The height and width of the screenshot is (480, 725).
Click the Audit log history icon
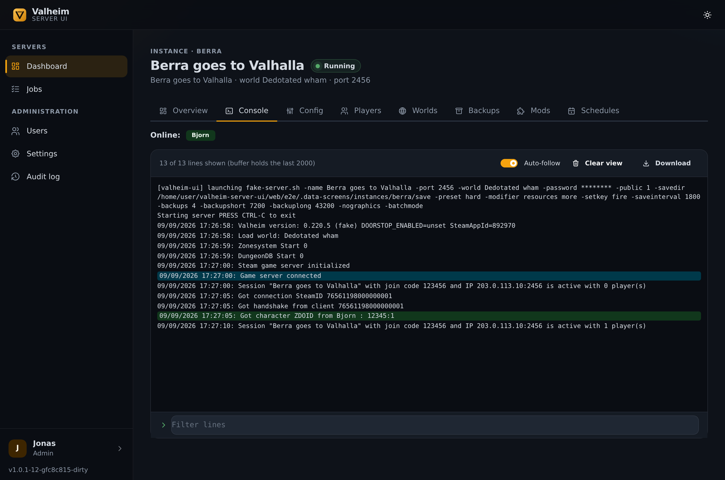15,177
